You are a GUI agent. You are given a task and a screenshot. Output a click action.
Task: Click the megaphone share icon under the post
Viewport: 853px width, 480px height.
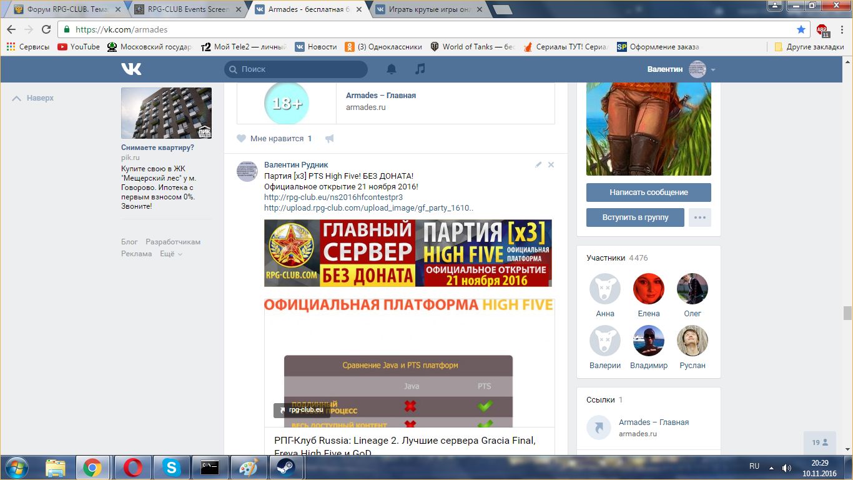[329, 139]
